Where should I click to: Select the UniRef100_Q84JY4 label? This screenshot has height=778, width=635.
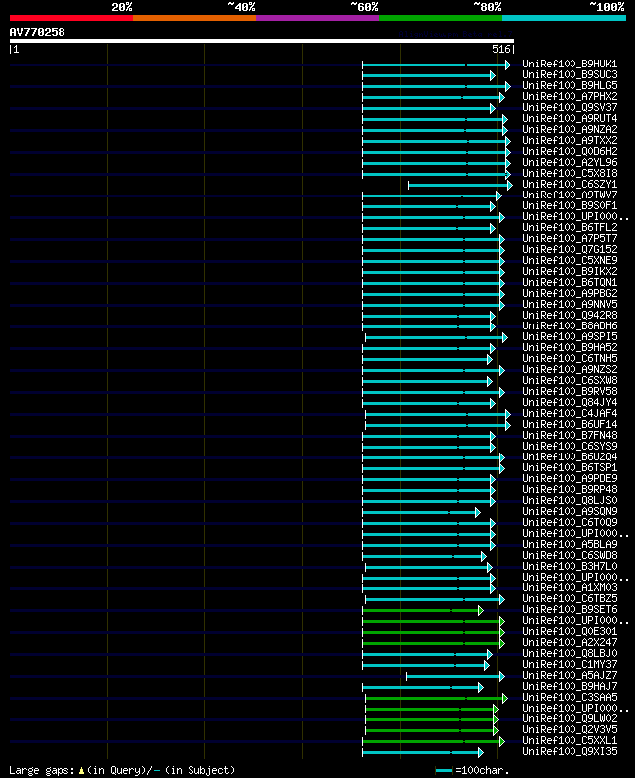click(570, 403)
